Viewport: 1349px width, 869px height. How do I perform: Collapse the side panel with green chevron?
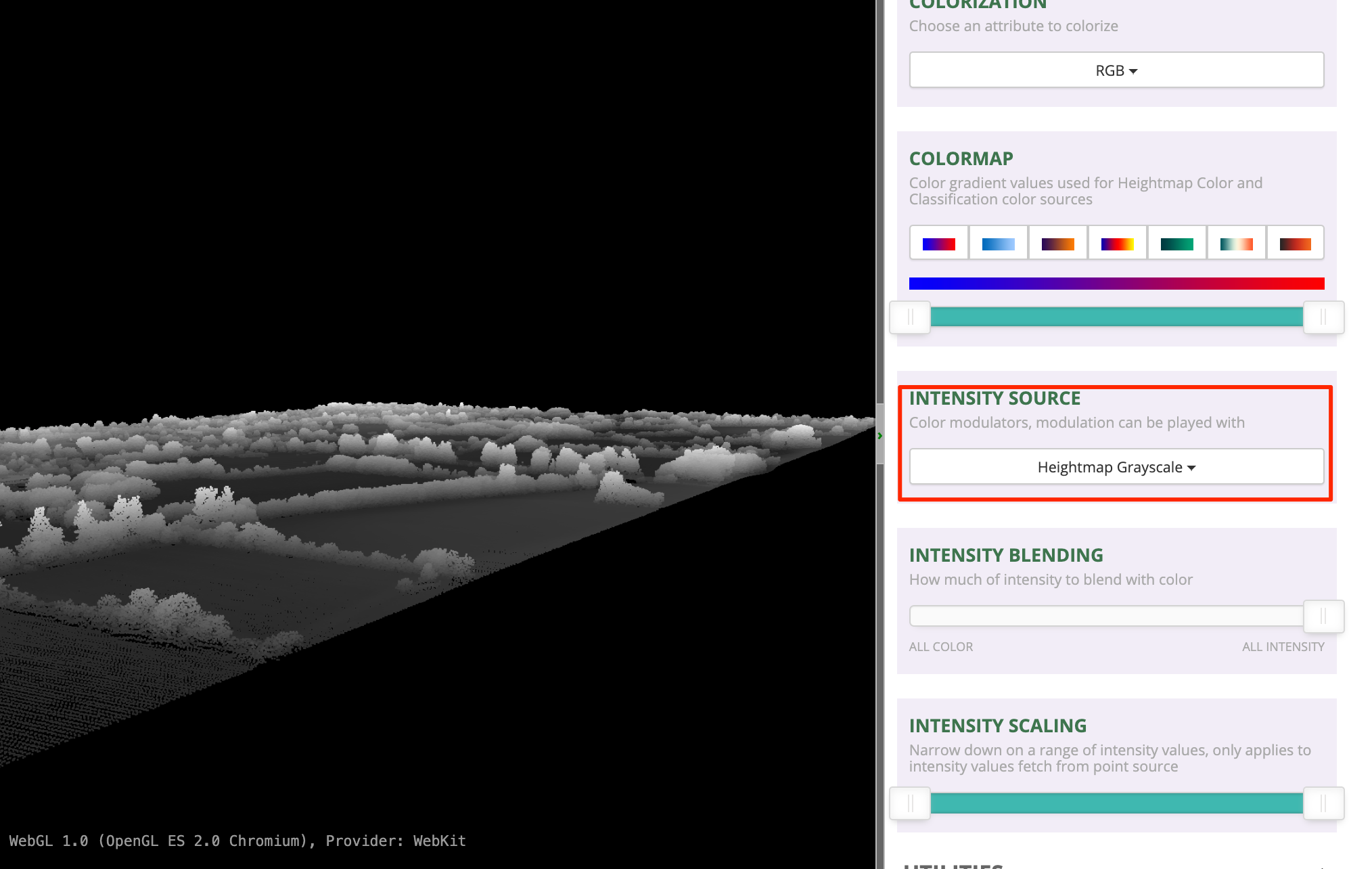click(879, 436)
